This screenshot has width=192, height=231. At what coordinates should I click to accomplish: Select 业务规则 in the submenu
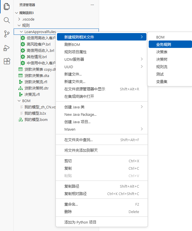point(164,44)
